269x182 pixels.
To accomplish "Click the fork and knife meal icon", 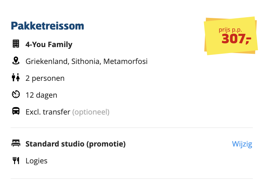I will pyautogui.click(x=16, y=161).
